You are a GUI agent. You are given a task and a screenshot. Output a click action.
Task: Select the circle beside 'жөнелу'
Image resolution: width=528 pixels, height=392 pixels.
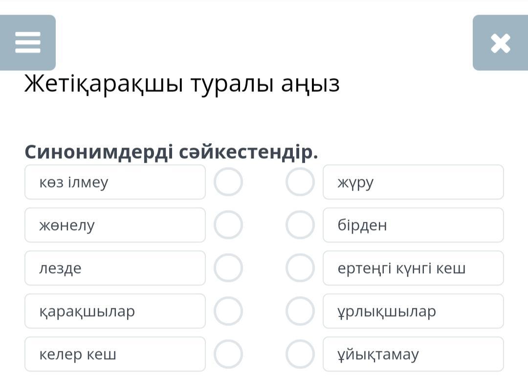point(228,225)
